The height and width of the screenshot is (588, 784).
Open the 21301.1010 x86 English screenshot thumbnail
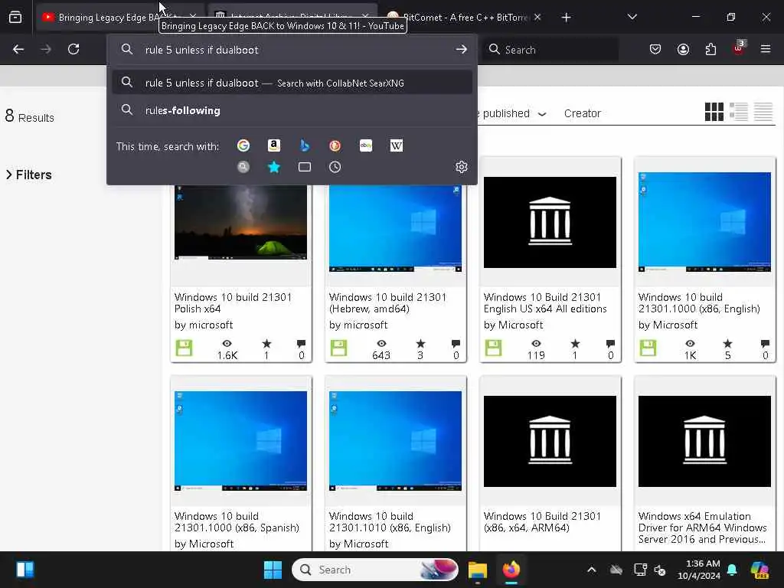pos(395,440)
